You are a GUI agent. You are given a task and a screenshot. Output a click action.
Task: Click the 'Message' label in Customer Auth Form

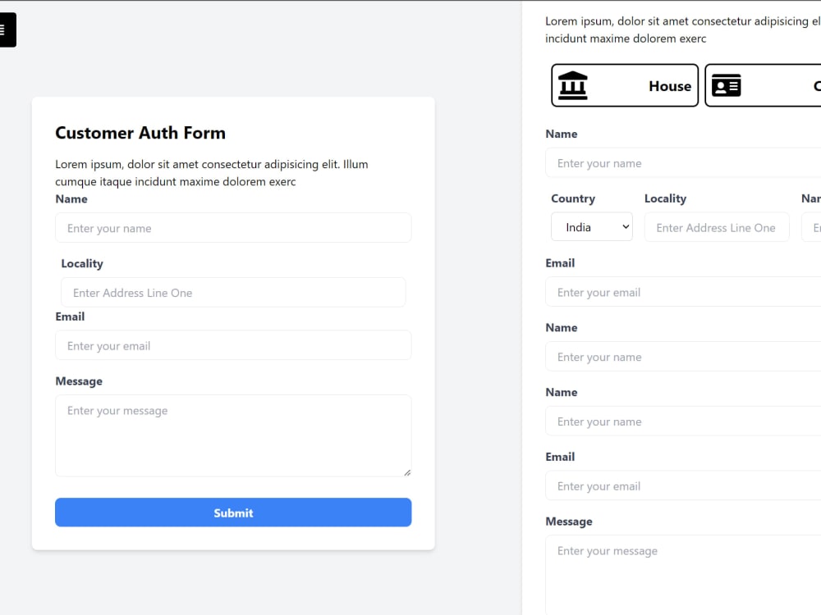coord(79,381)
